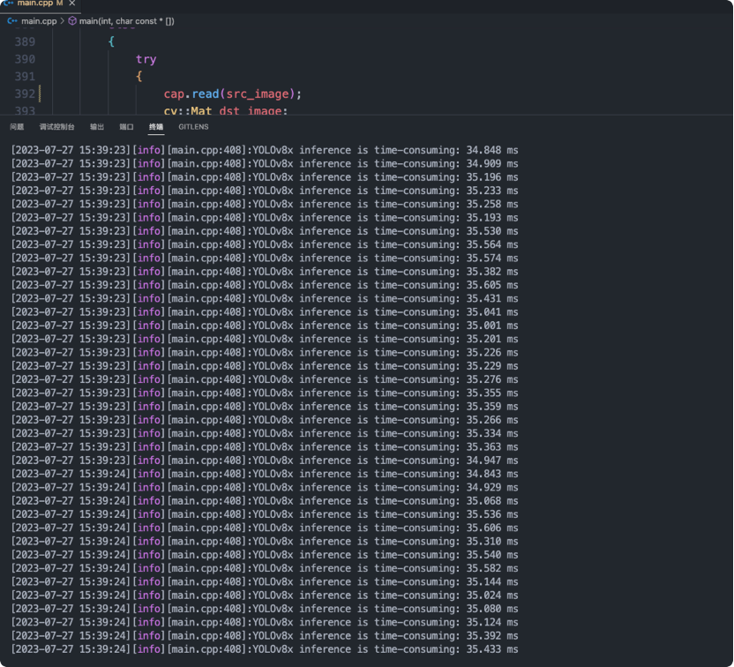Click line number 390 in the gutter
The image size is (734, 667).
point(25,59)
